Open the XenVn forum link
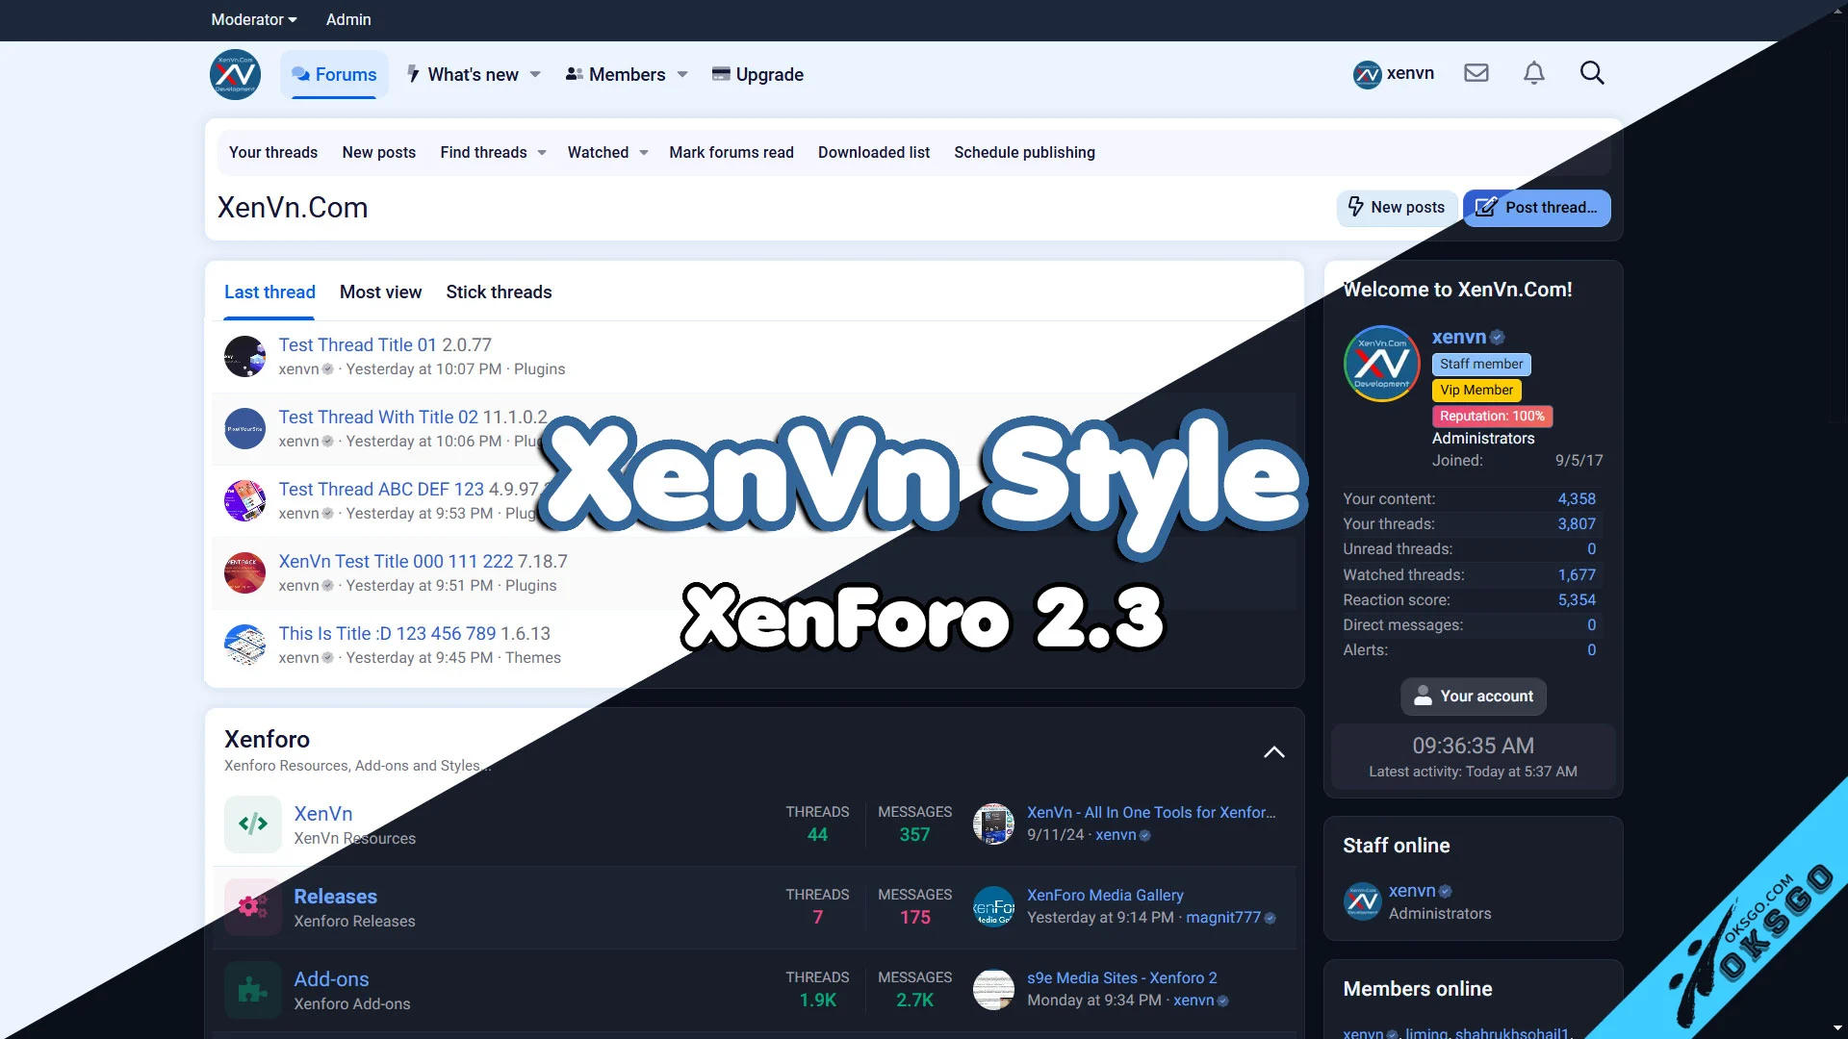This screenshot has width=1848, height=1039. click(x=322, y=814)
